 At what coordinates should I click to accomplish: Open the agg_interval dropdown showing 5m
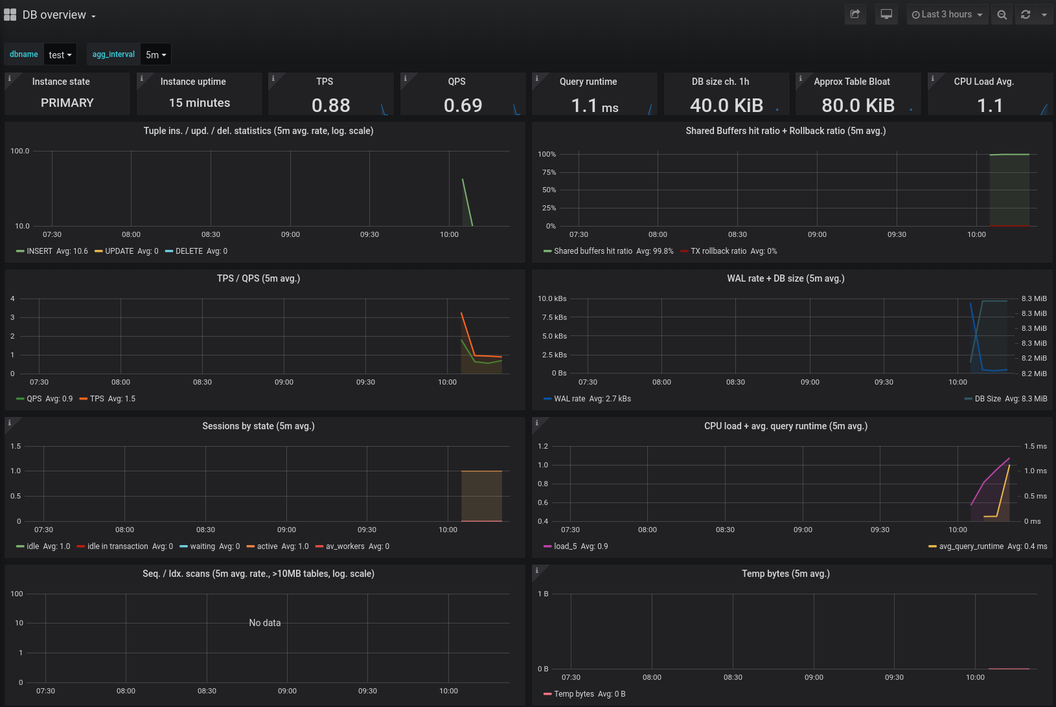(155, 54)
